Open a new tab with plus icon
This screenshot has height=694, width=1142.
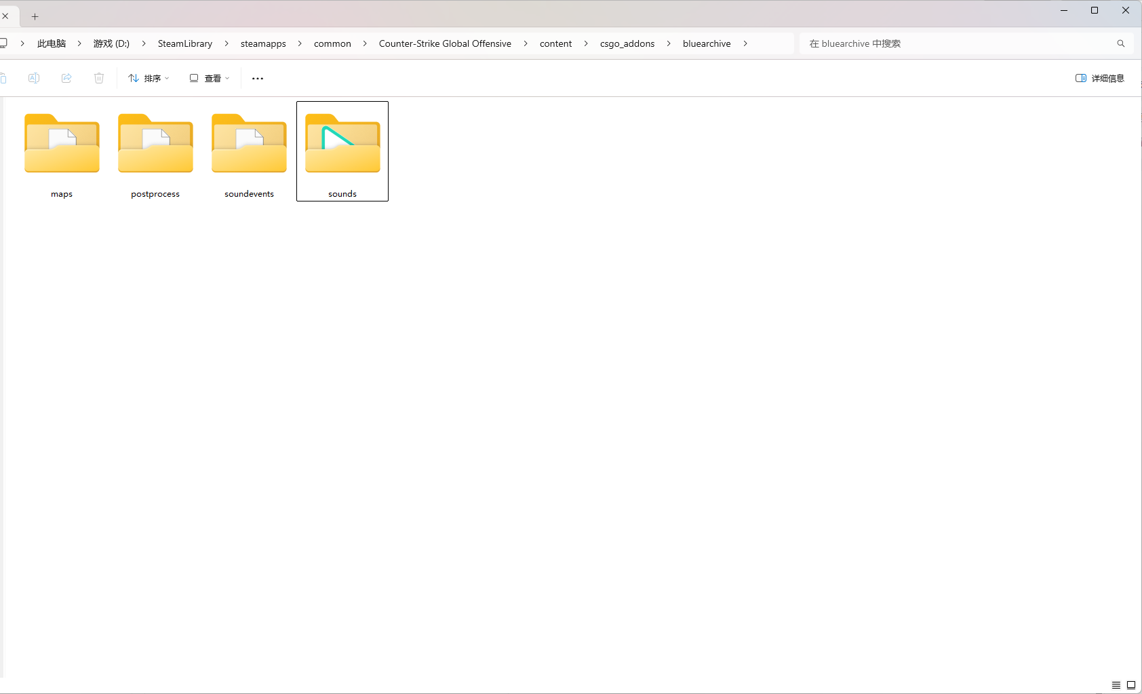35,16
